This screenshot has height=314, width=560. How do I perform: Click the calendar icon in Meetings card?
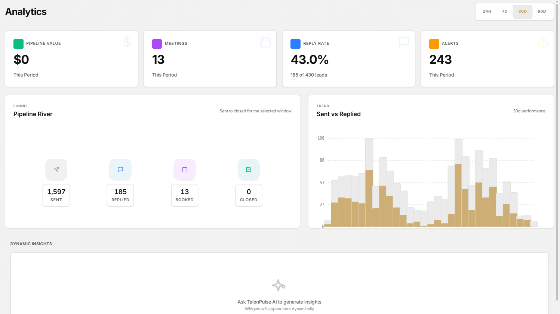[x=265, y=42]
